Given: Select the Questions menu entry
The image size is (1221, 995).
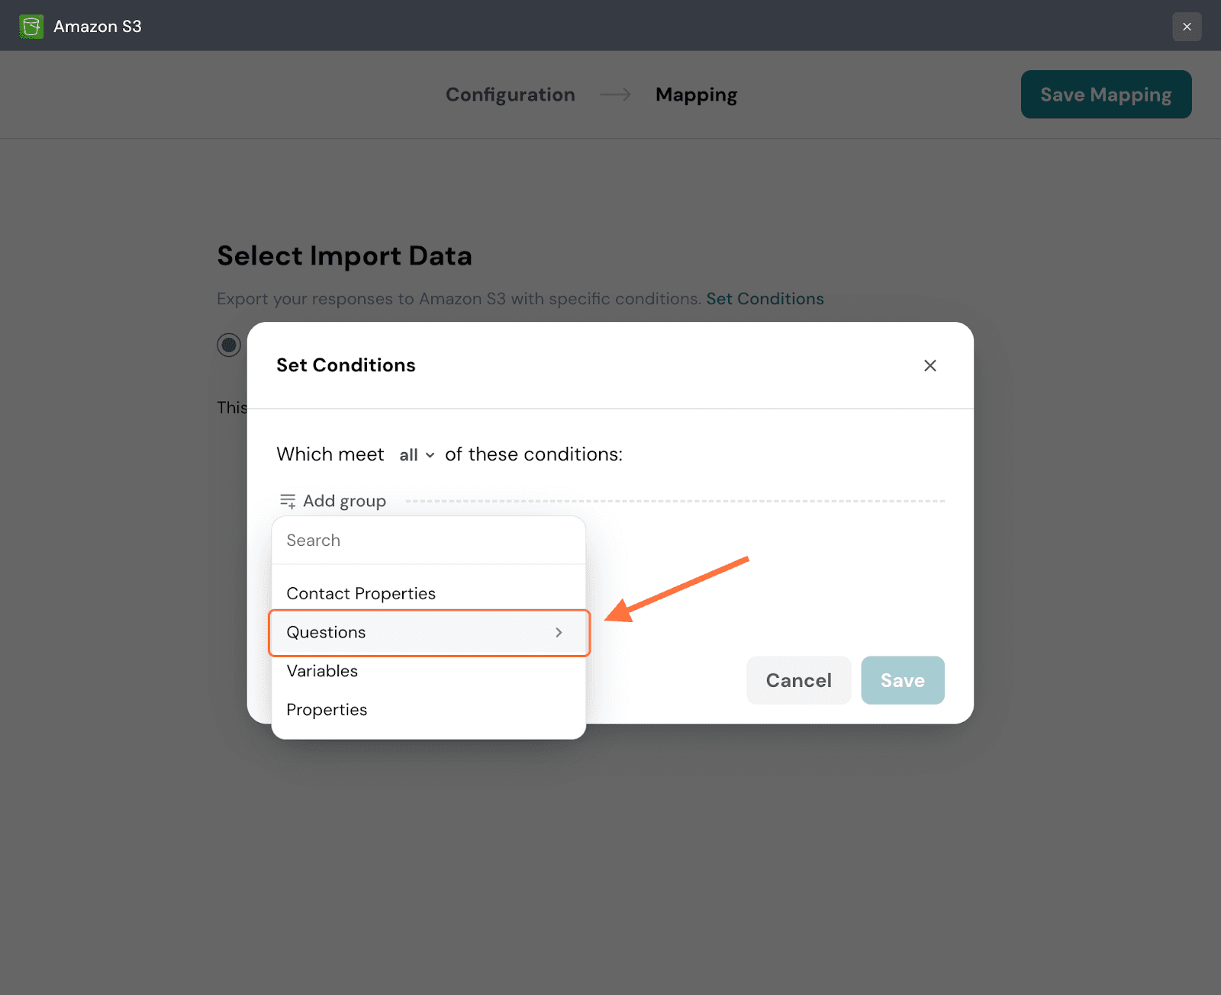Looking at the screenshot, I should 327,633.
